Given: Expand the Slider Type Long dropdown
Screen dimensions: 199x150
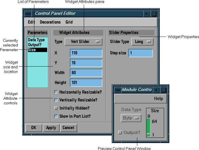Looking at the screenshot, I should (x=142, y=42).
